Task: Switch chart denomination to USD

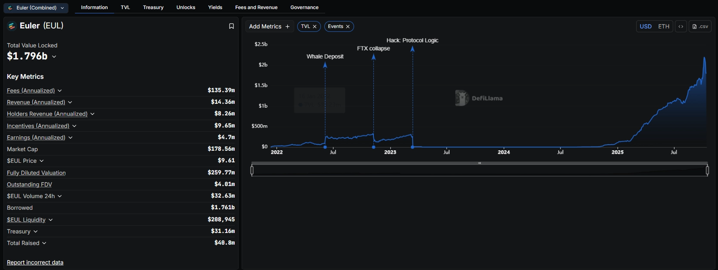Action: point(646,26)
